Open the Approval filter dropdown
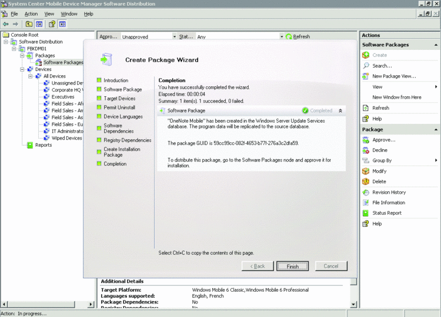Screen dimensions: 441x317 point(174,36)
